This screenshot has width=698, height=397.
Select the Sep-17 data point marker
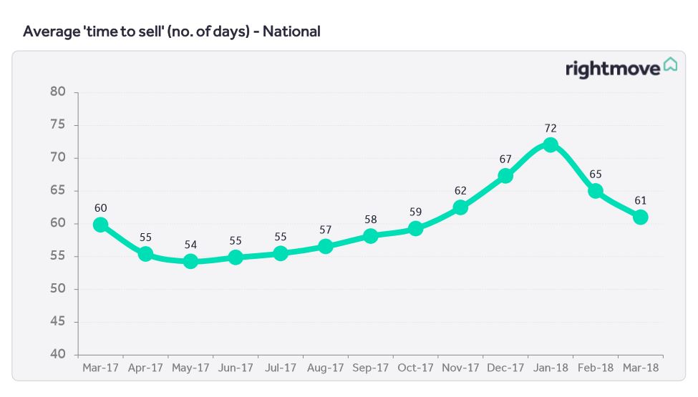(370, 236)
